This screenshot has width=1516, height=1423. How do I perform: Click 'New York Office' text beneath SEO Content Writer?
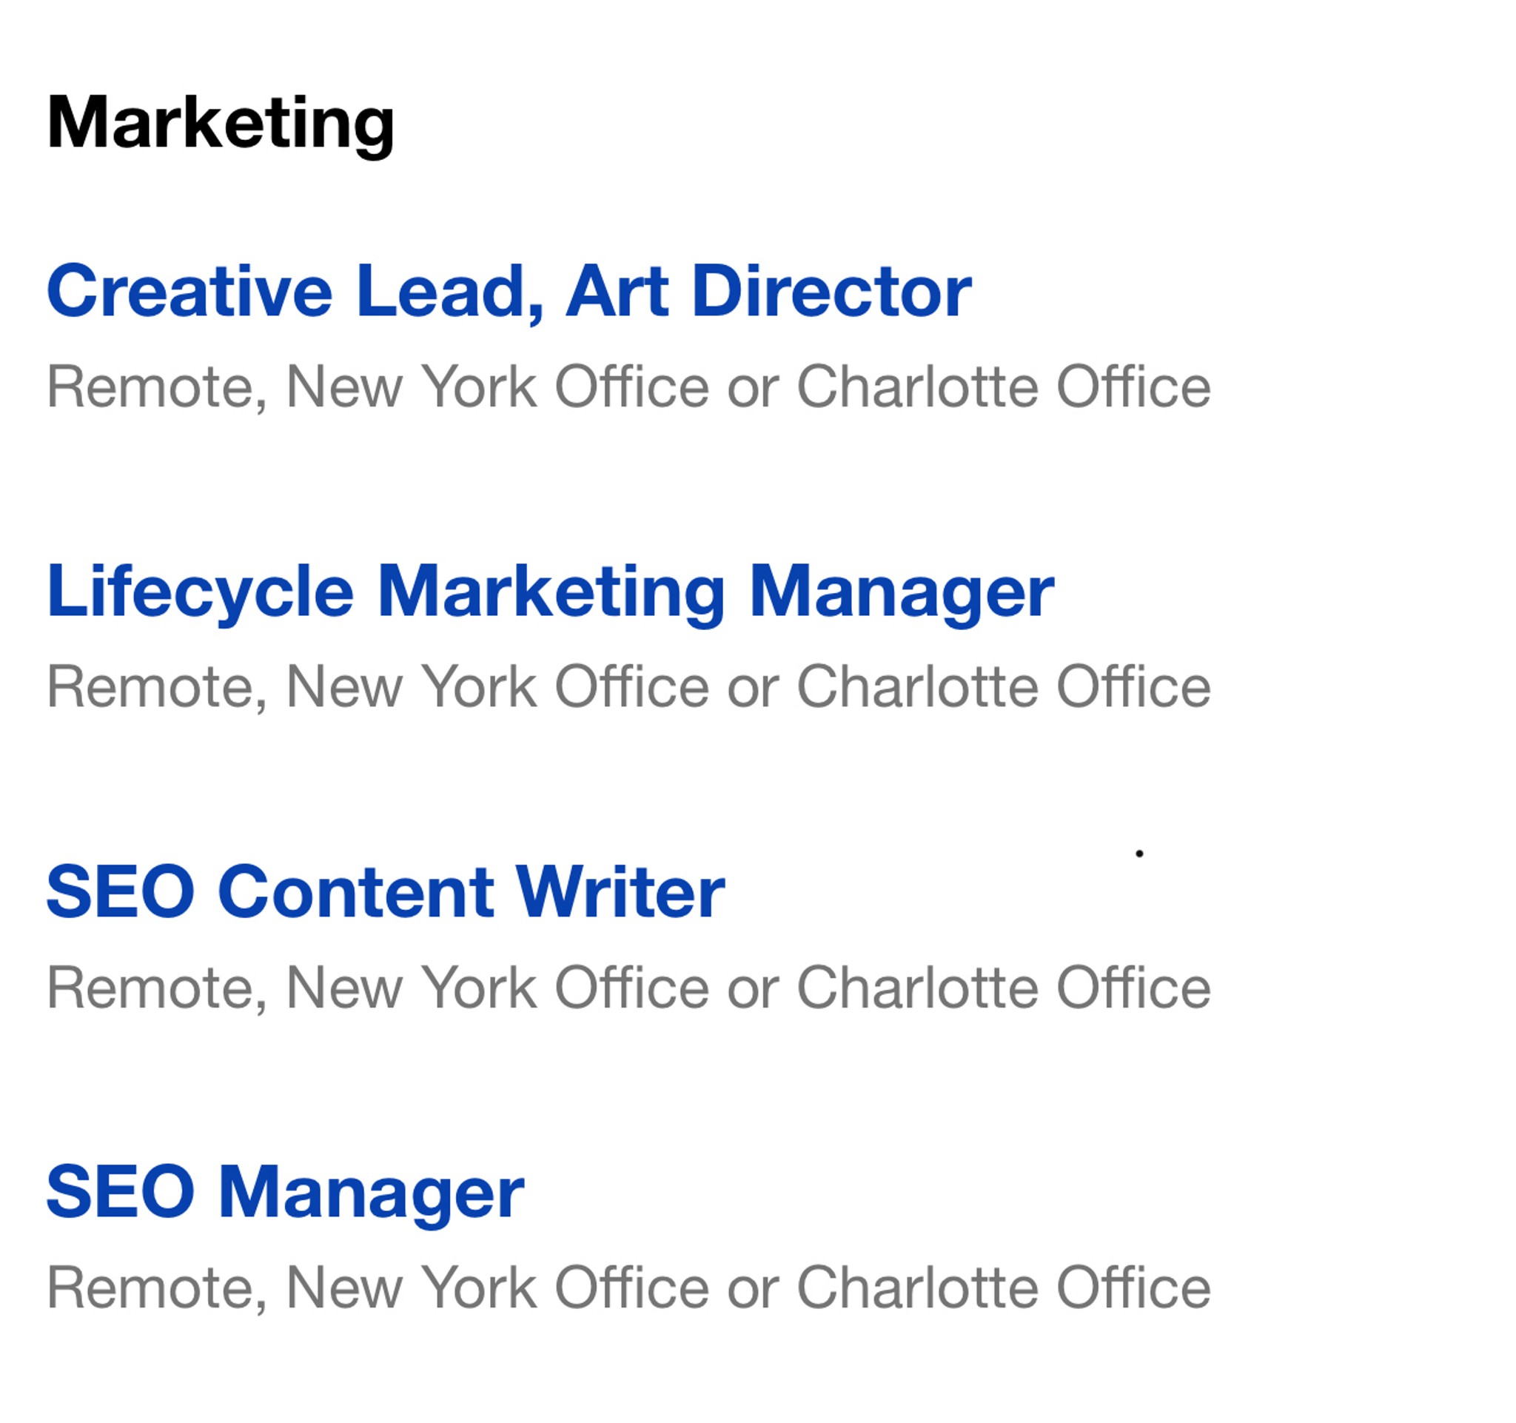click(498, 988)
